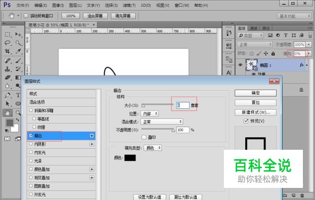This screenshot has height=200, width=315.
Task: Toggle the 叠印 overprint checkbox
Action: click(x=144, y=137)
